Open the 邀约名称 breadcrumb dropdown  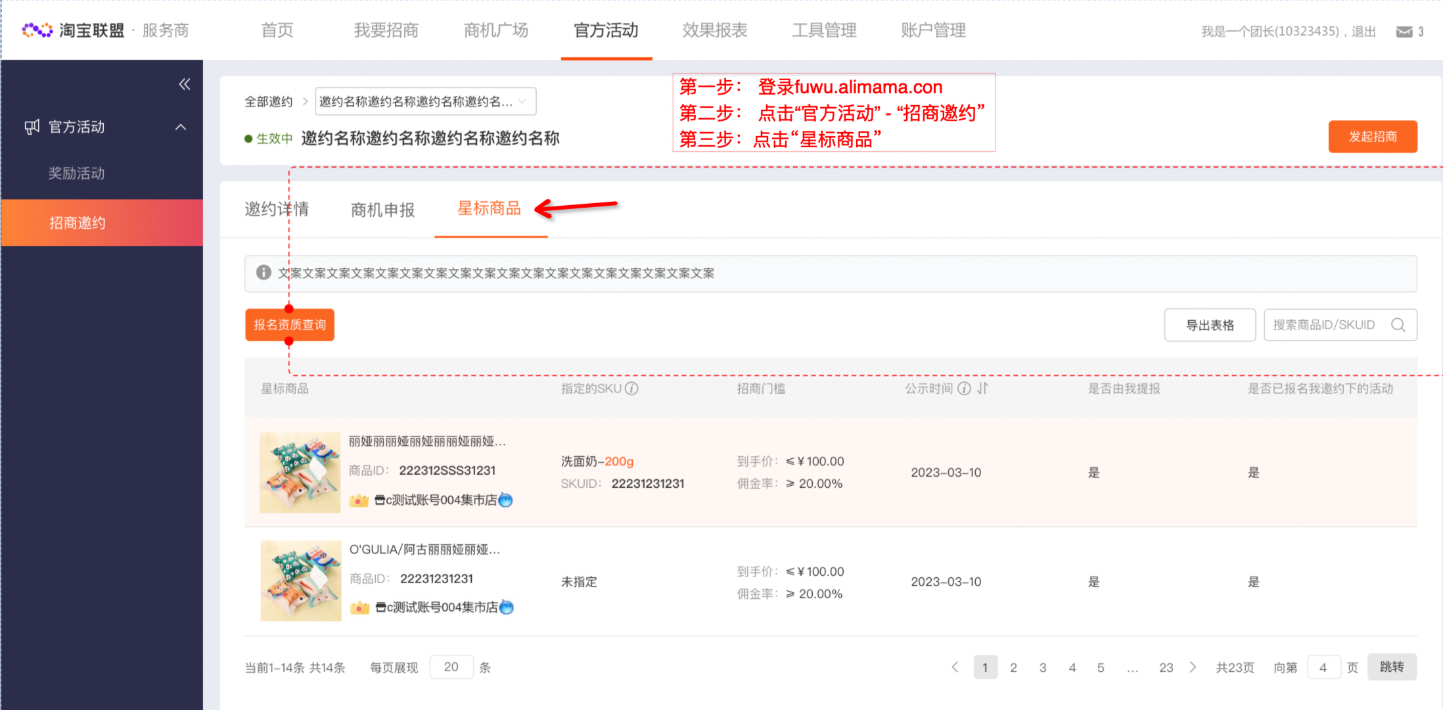point(425,101)
